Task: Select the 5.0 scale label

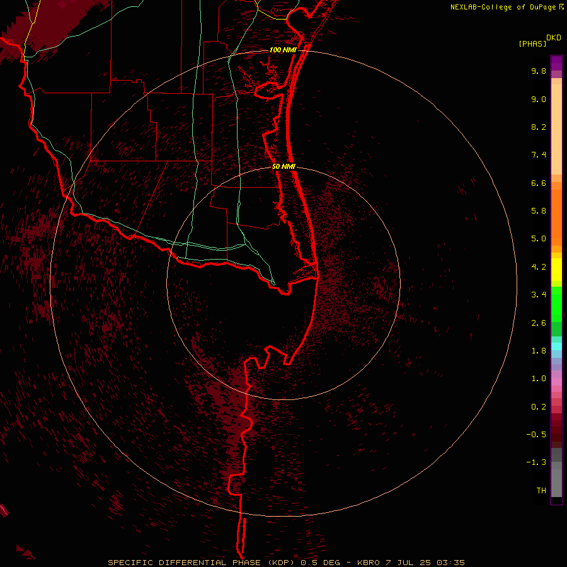Action: 539,239
